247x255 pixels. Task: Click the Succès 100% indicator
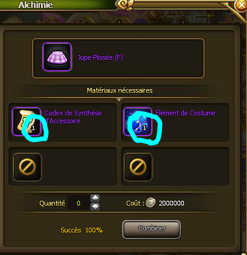pyautogui.click(x=81, y=230)
